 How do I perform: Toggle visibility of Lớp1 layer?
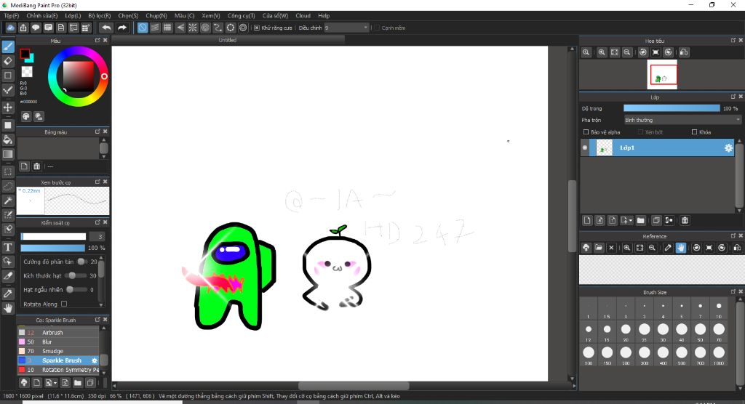584,148
